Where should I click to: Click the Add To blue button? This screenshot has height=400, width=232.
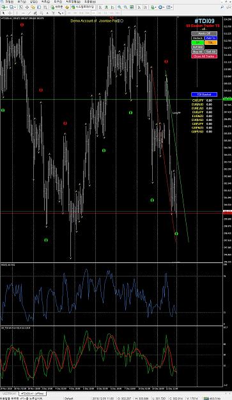[211, 38]
